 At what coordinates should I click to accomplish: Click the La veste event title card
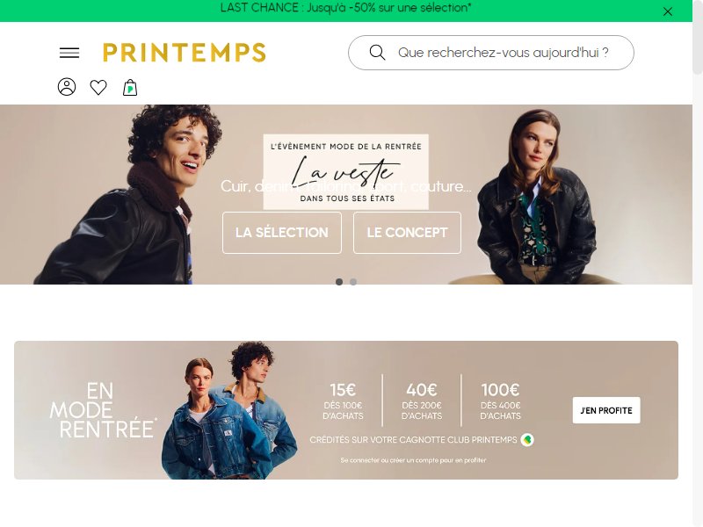[x=345, y=172]
